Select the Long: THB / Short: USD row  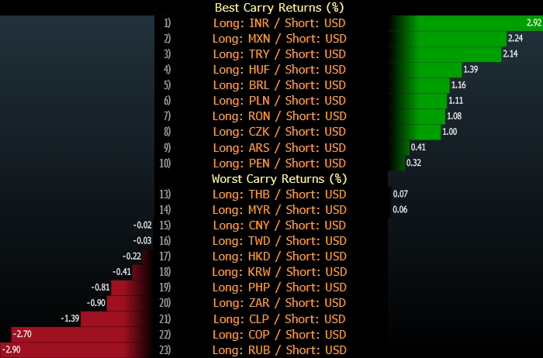tap(279, 194)
